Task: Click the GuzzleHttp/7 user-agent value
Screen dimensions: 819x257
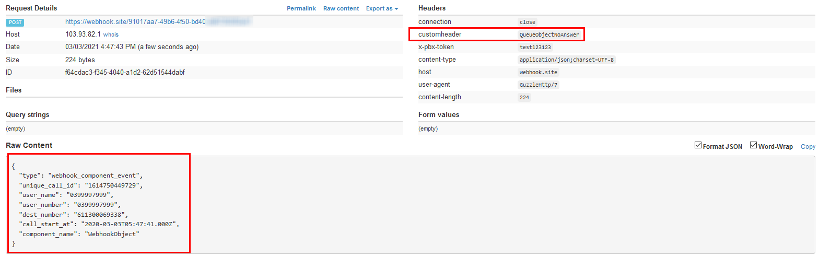Action: pos(539,85)
